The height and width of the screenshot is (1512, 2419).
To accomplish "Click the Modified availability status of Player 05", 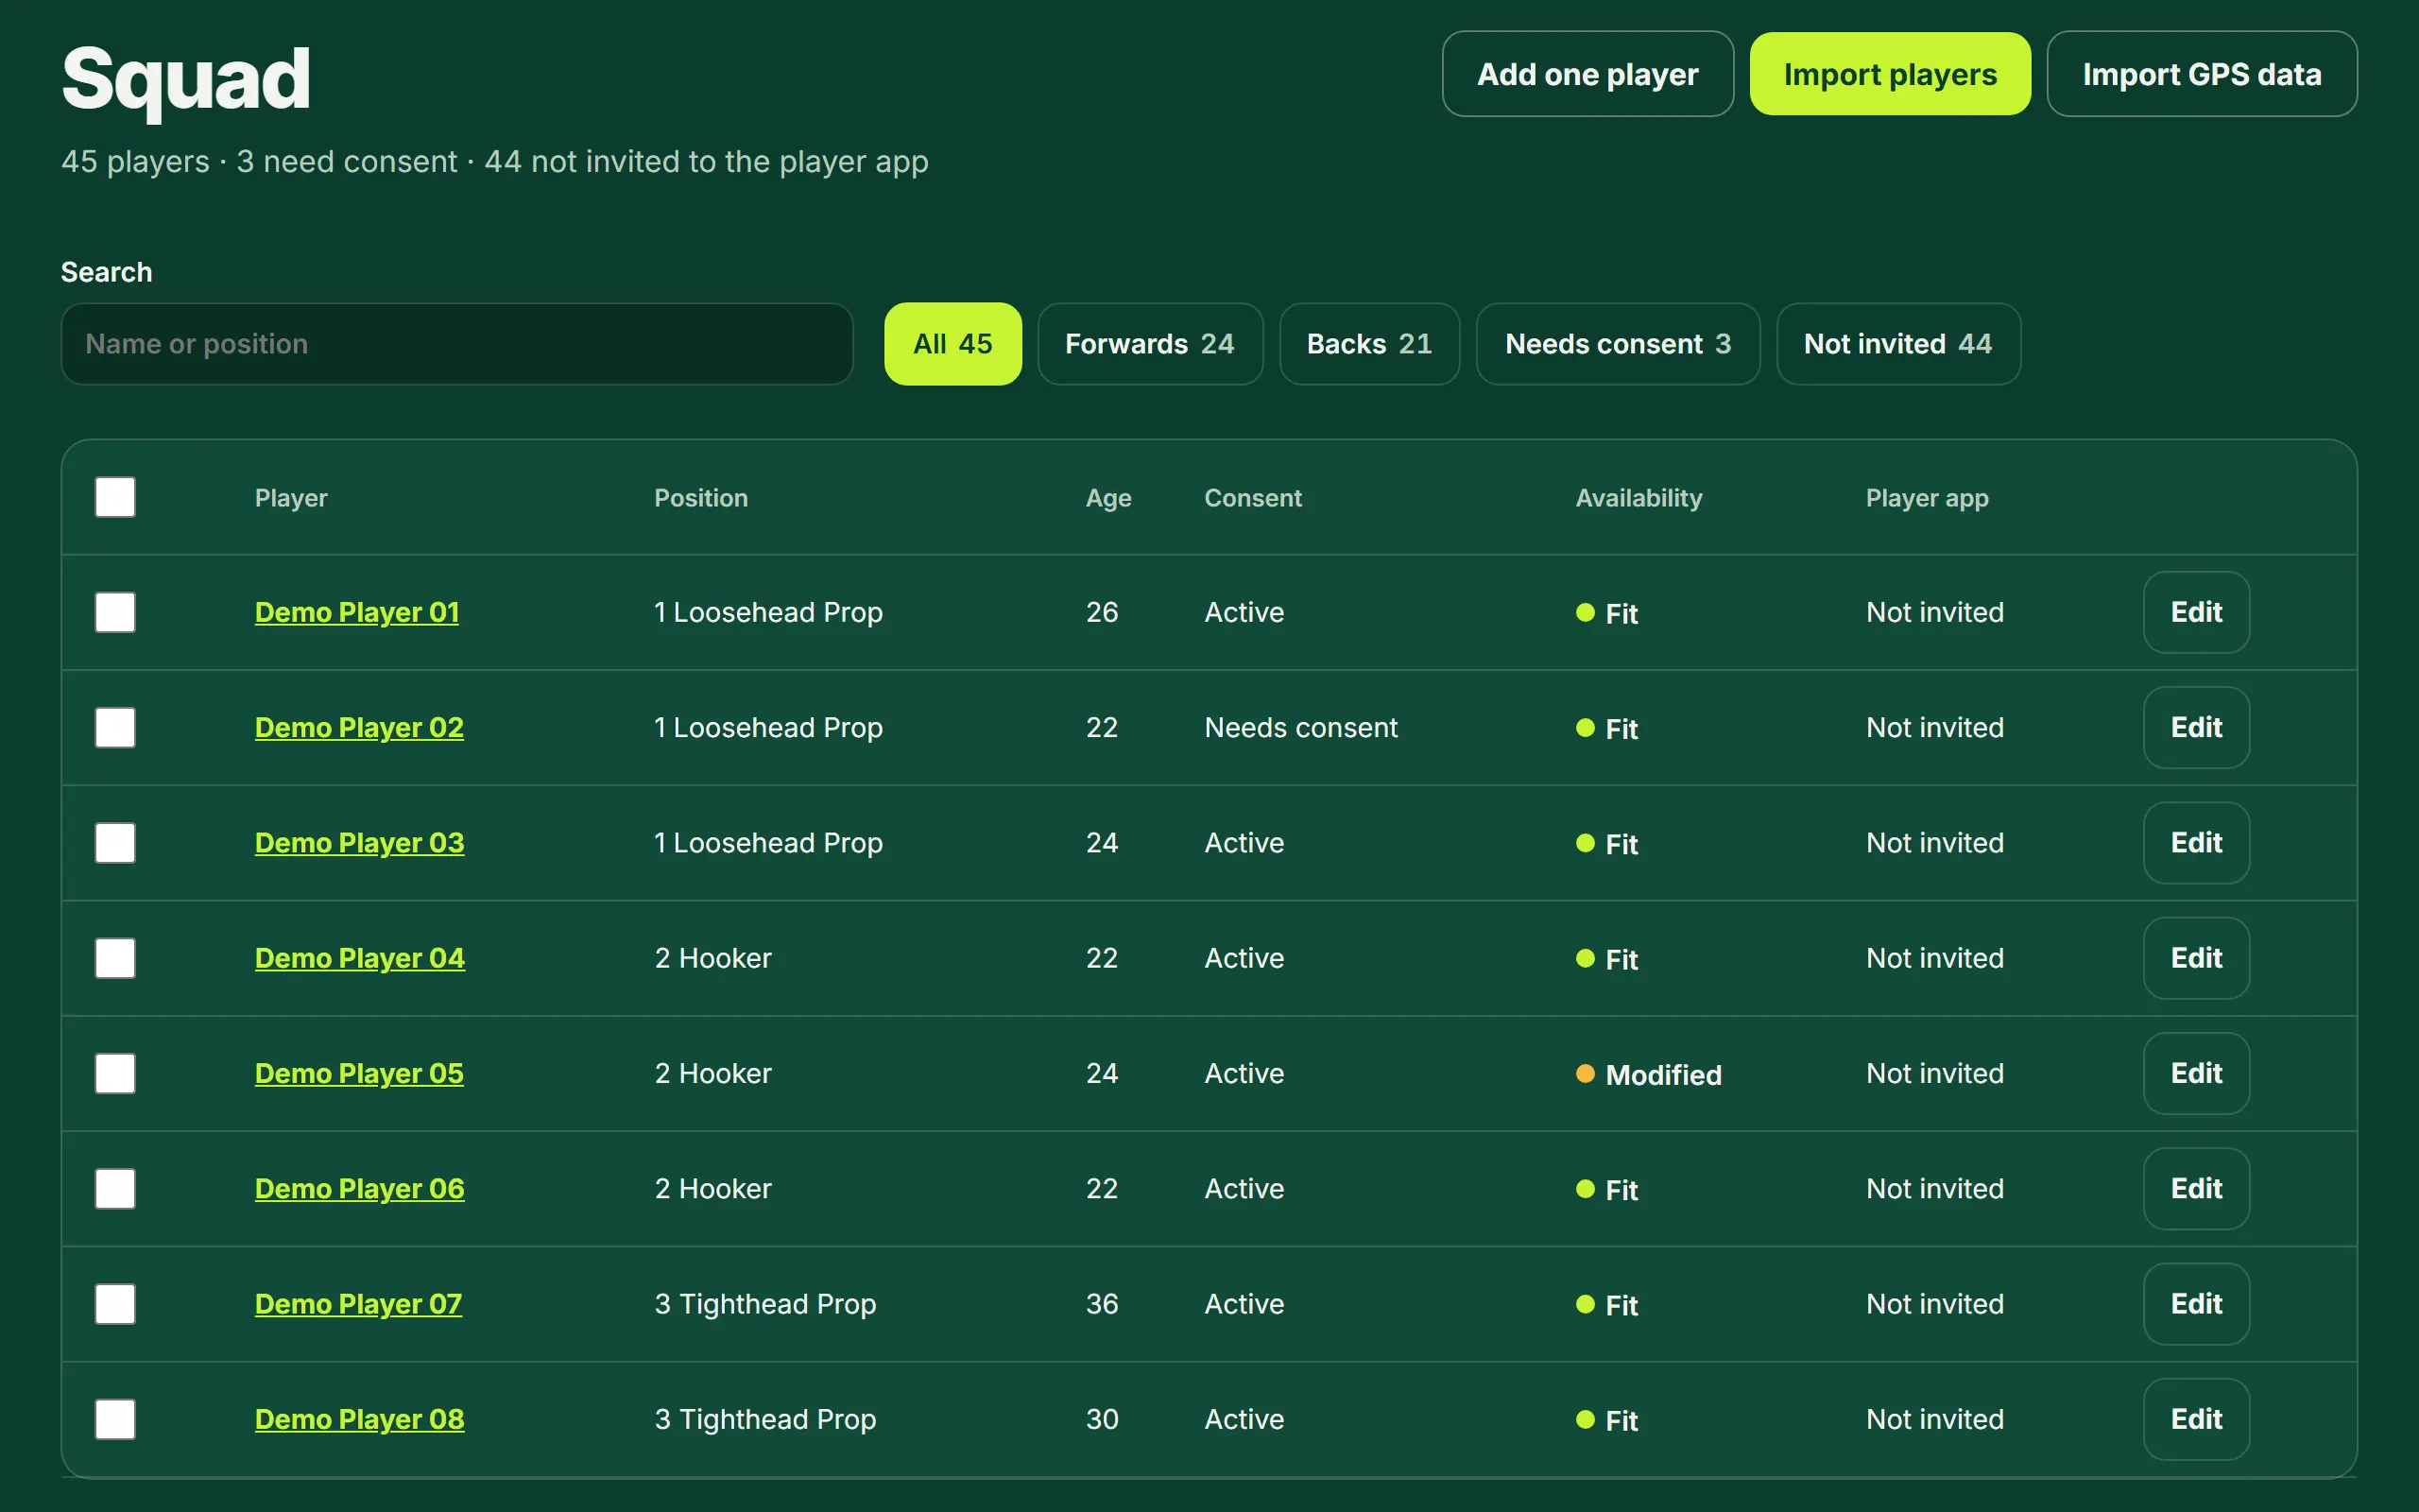I will click(1648, 1075).
